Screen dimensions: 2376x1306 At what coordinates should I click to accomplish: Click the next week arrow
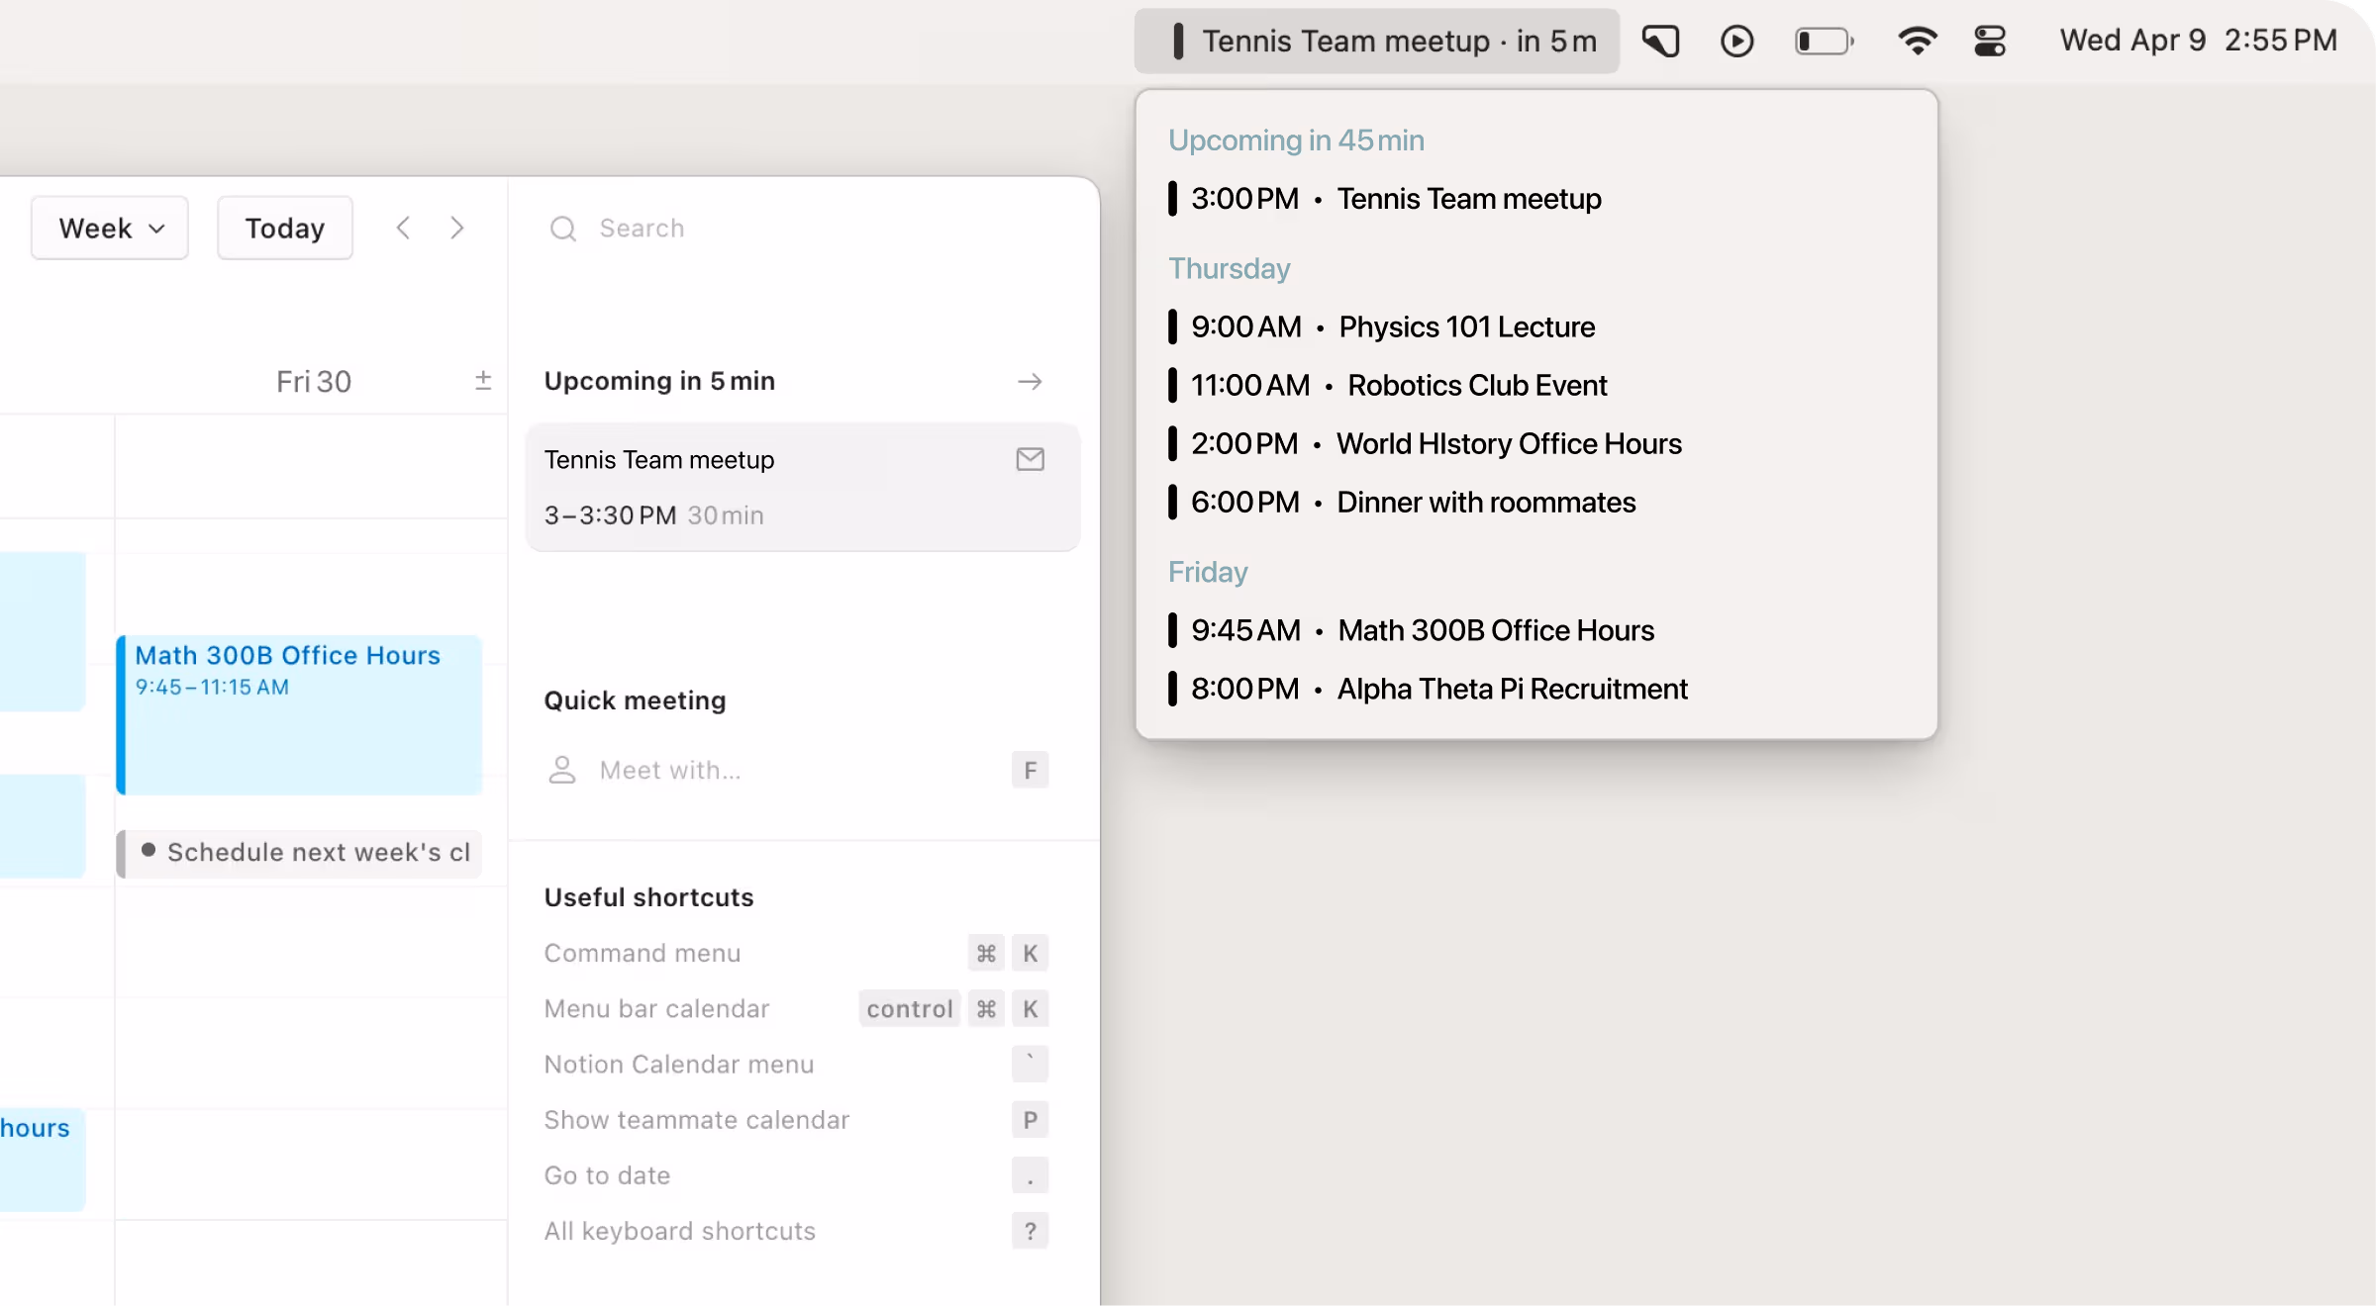point(456,228)
